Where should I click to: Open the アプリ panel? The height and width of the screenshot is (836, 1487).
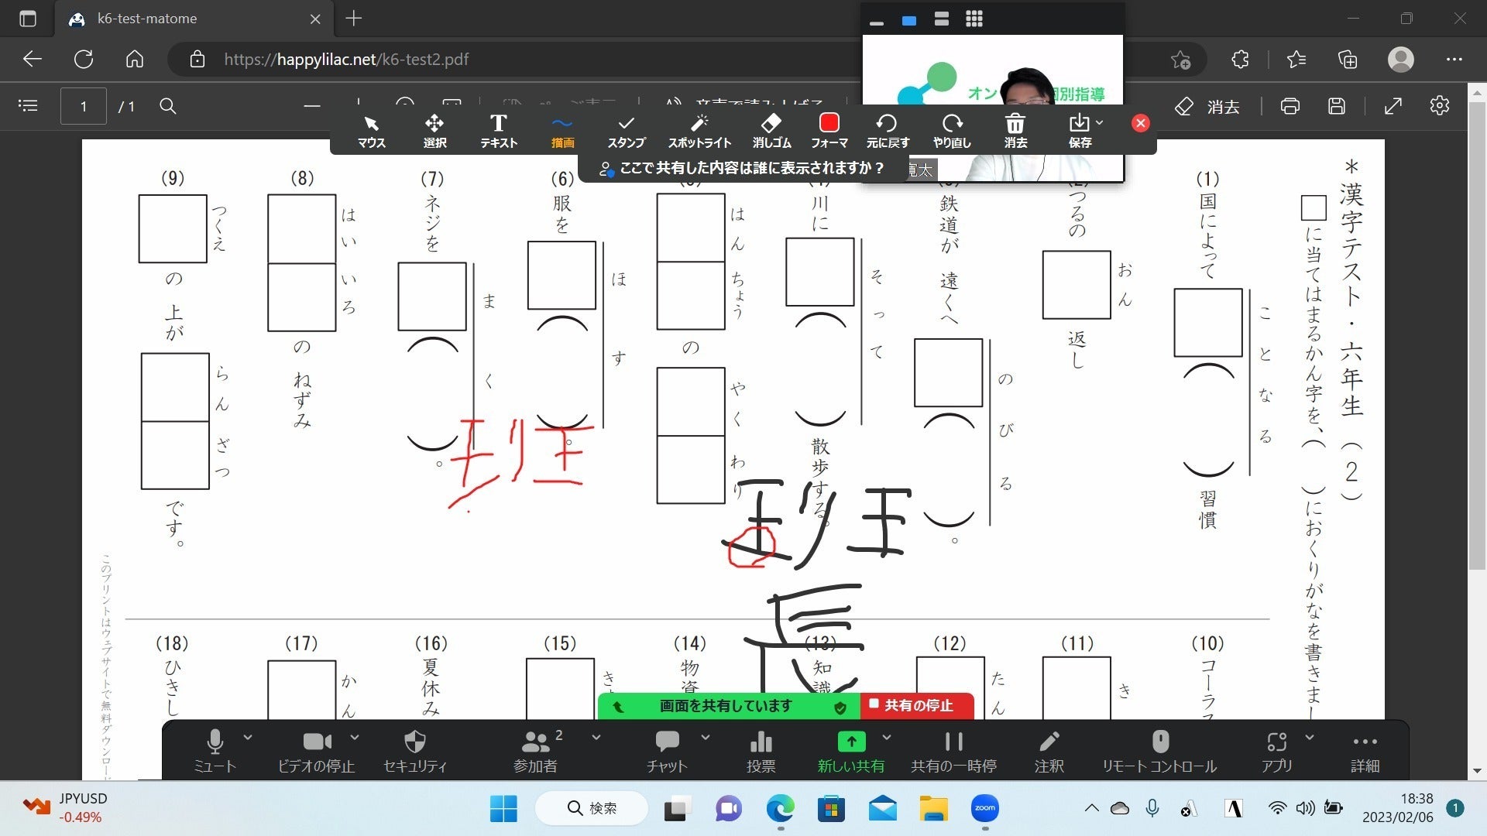[x=1276, y=751]
